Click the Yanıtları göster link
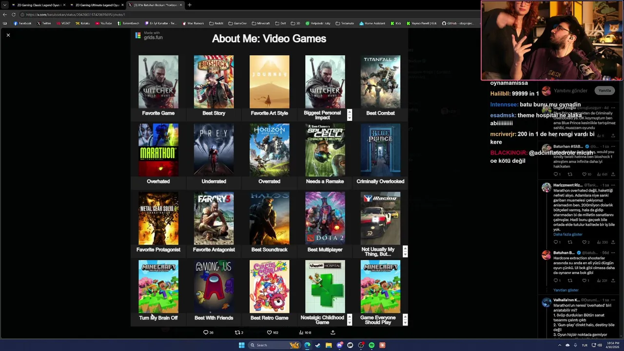 click(x=566, y=290)
